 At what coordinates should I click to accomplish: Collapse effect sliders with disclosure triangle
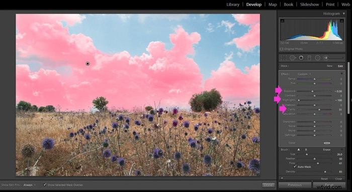pyautogui.click(x=341, y=74)
